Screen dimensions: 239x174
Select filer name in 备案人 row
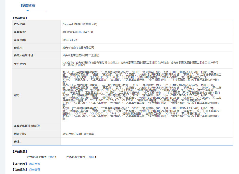click(x=78, y=48)
